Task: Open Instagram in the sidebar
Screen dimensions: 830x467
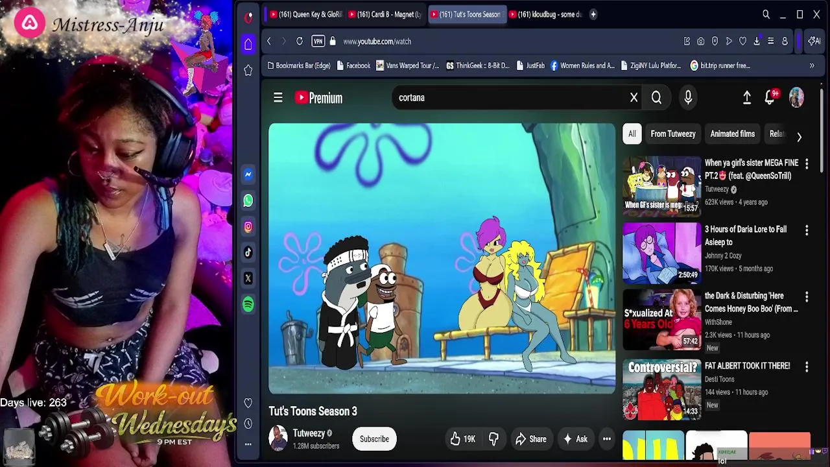Action: point(248,226)
